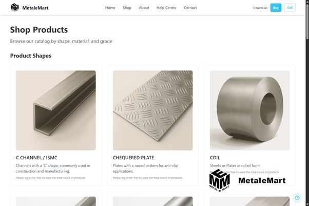Click the log in notice under Chequered Plate

point(147,178)
